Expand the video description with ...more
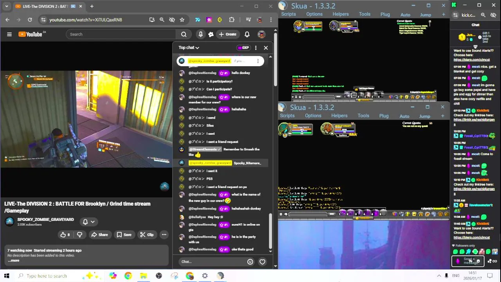The width and height of the screenshot is (501, 282). [x=14, y=260]
